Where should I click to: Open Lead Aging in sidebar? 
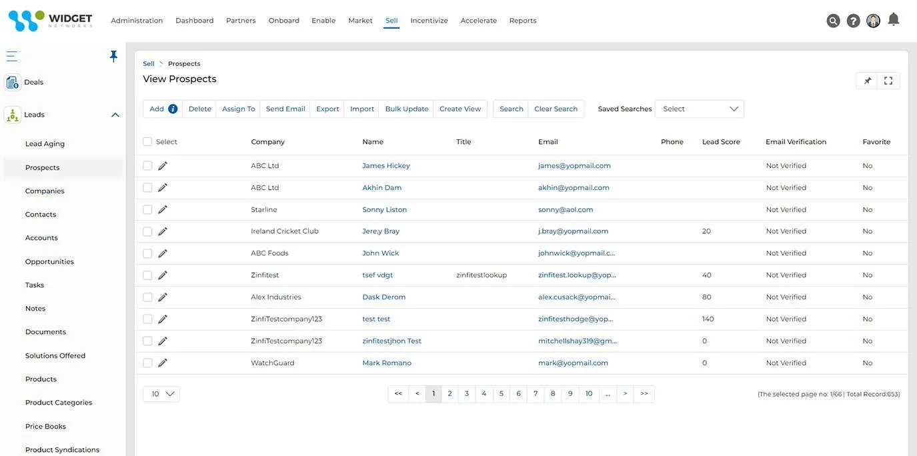click(x=45, y=144)
